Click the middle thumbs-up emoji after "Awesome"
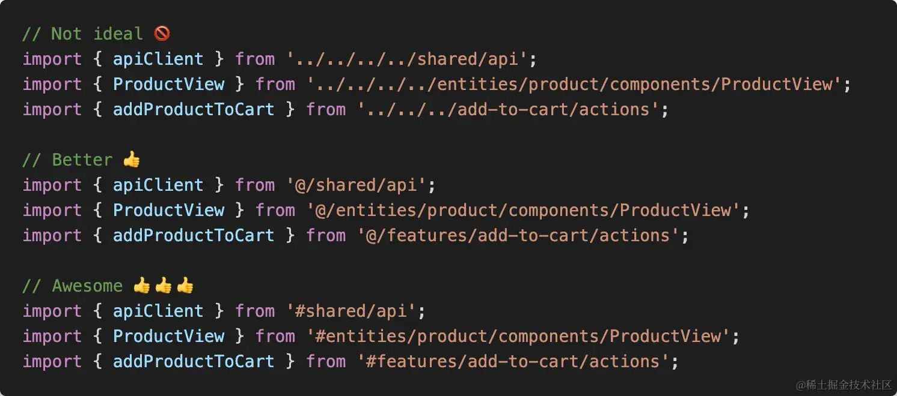The image size is (897, 396). [163, 286]
